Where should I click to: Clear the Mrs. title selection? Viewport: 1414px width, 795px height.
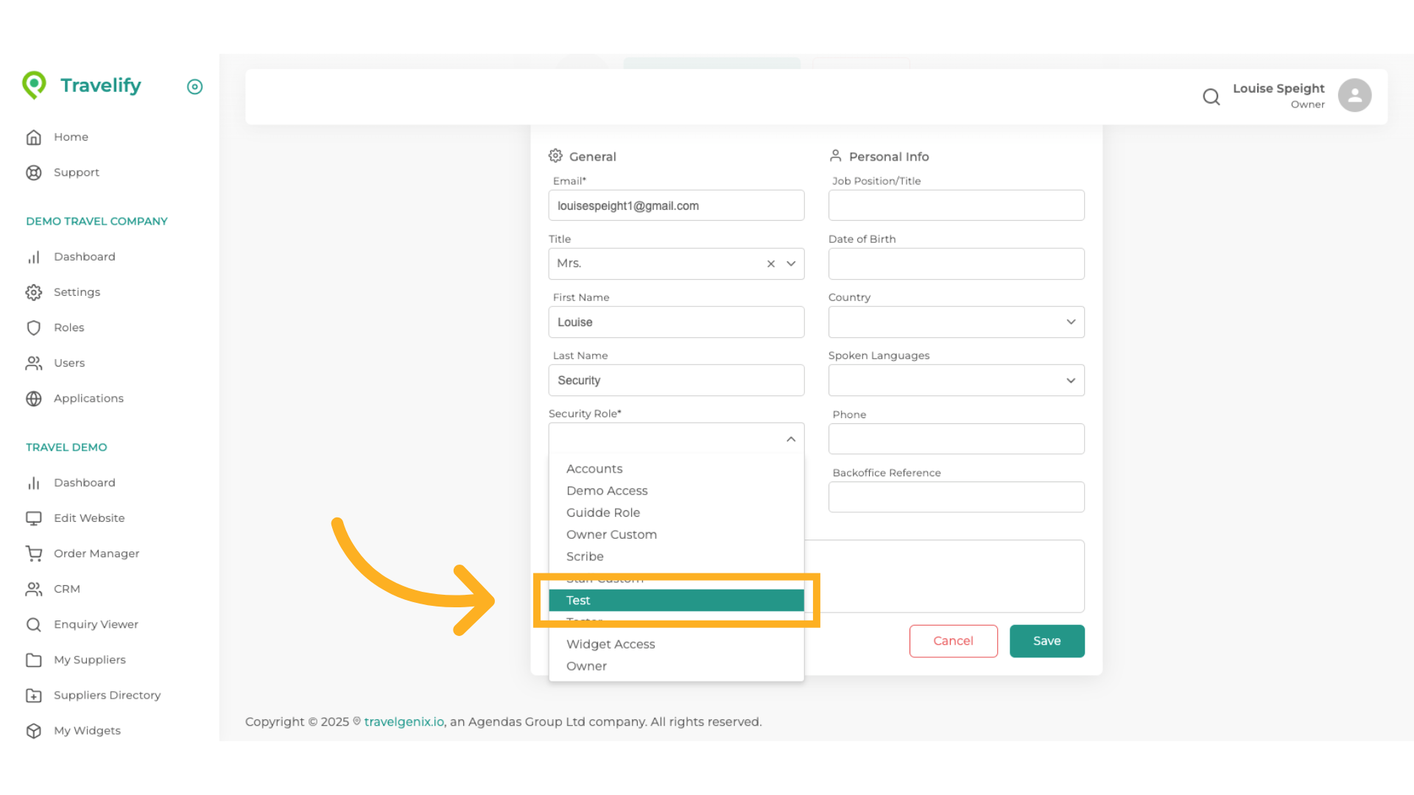pos(771,264)
